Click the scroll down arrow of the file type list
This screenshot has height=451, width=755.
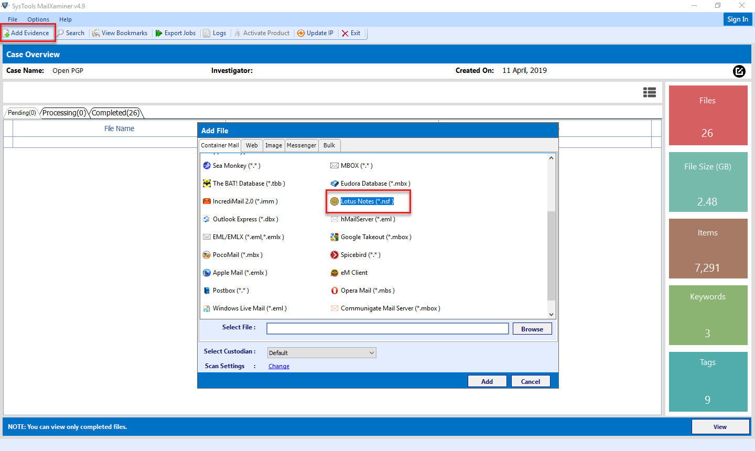(551, 315)
